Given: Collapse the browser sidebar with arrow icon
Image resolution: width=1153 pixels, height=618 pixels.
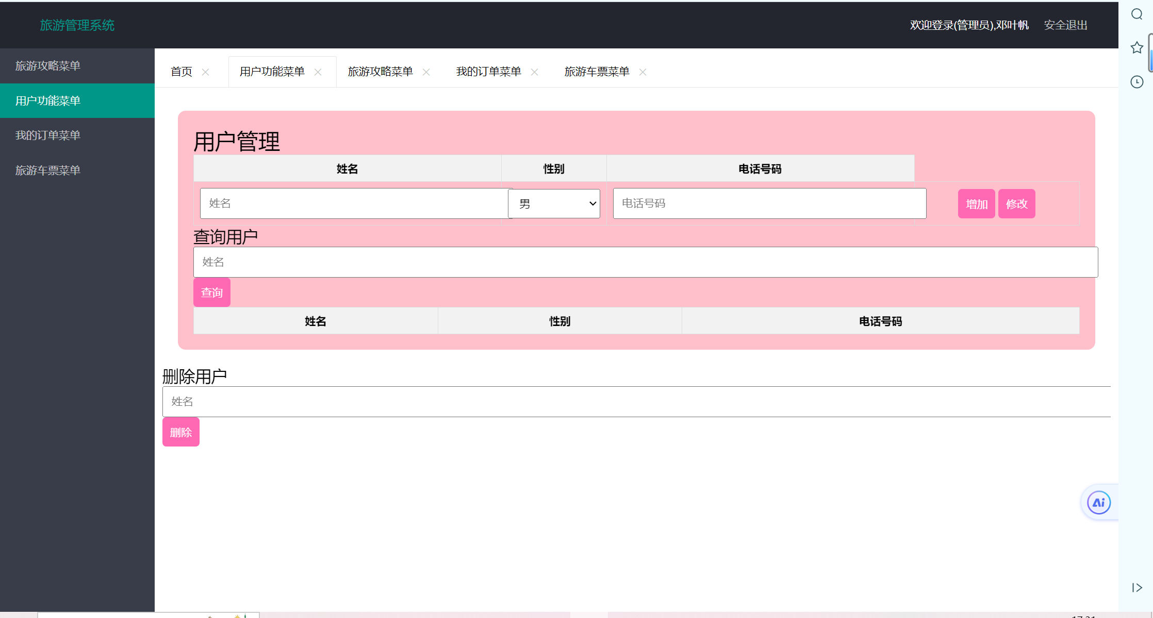Looking at the screenshot, I should pos(1137,588).
